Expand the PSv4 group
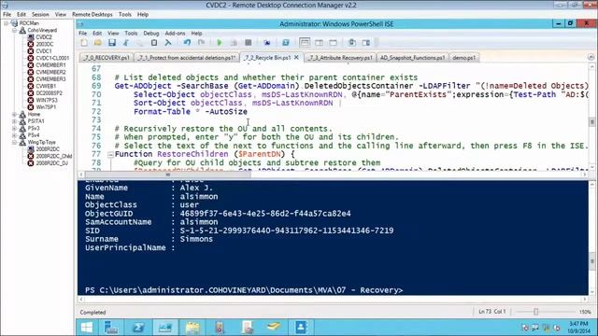This screenshot has height=336, width=598. pos(15,135)
